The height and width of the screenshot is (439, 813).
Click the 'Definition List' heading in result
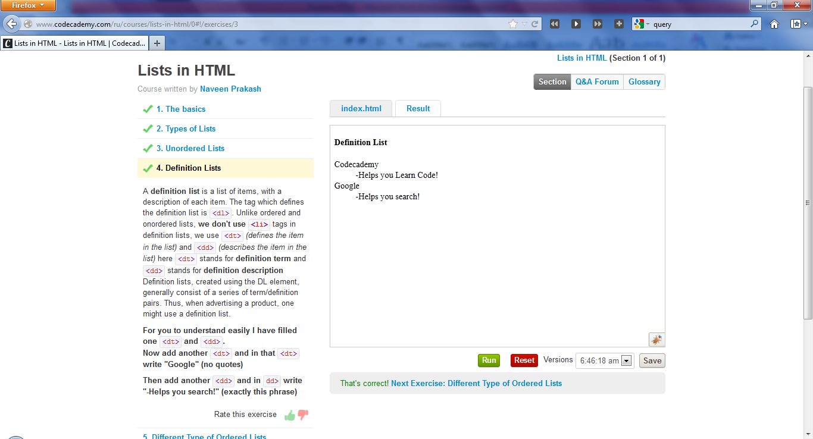[361, 142]
